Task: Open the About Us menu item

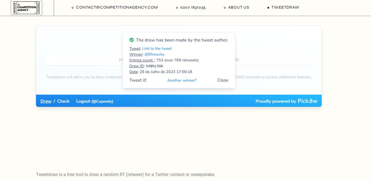Action: [238, 7]
